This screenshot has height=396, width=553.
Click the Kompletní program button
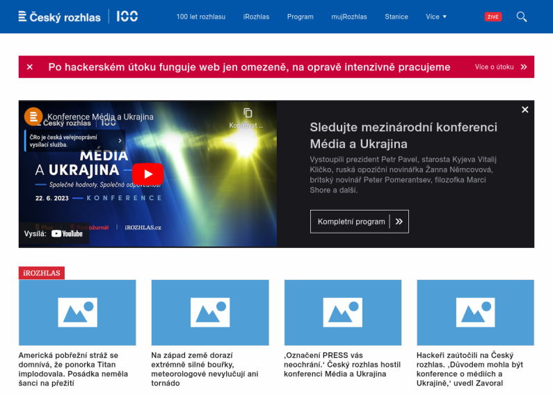click(x=359, y=222)
